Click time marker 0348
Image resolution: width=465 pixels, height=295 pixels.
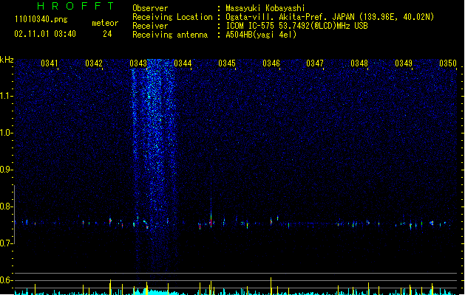pos(359,63)
